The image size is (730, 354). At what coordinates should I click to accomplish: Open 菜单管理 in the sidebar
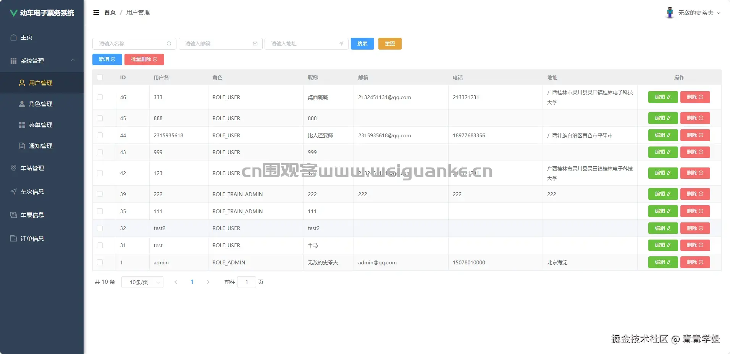(x=42, y=125)
